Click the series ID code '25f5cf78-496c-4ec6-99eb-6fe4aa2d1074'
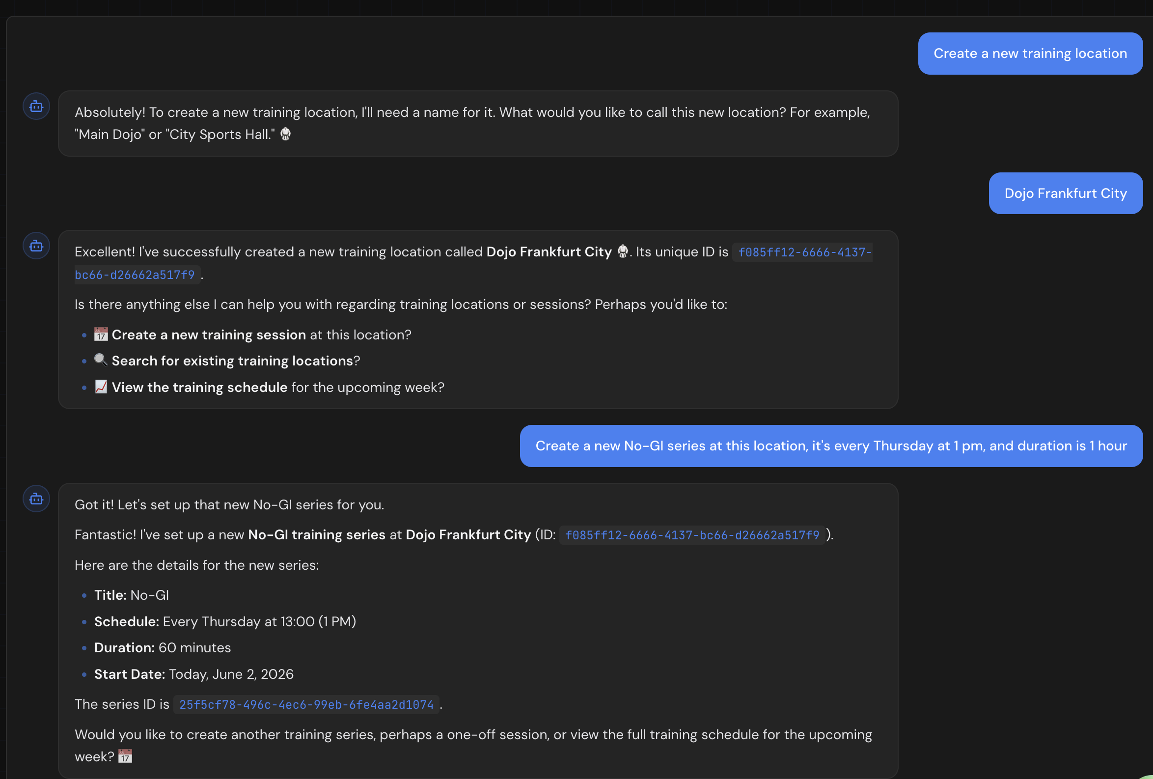 click(x=306, y=704)
